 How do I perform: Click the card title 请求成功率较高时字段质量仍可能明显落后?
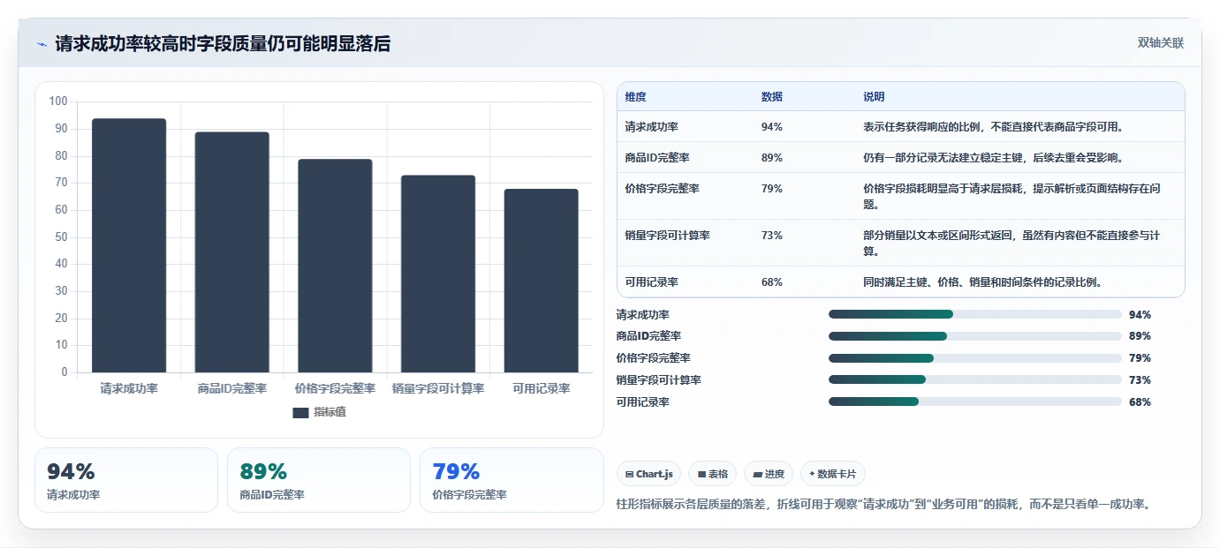[223, 44]
